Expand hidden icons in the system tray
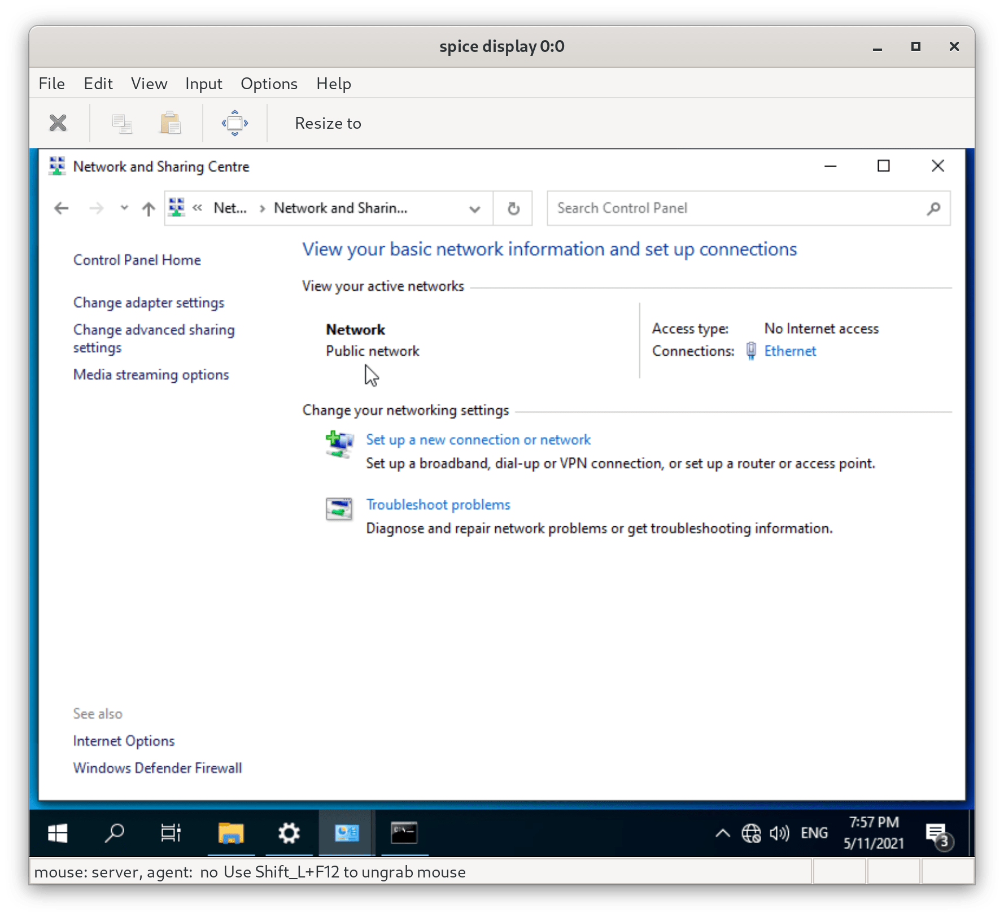Image resolution: width=1004 pixels, height=917 pixels. 722,833
